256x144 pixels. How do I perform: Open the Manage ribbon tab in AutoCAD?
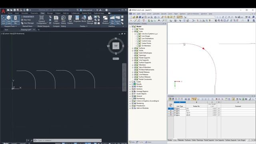pyautogui.click(x=50, y=13)
